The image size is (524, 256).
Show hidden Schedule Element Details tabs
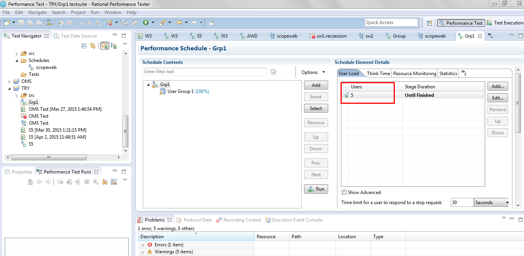point(463,73)
